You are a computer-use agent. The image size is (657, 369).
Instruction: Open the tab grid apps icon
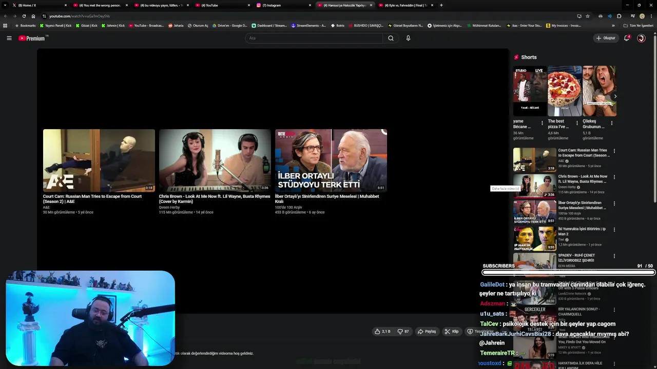[5, 26]
